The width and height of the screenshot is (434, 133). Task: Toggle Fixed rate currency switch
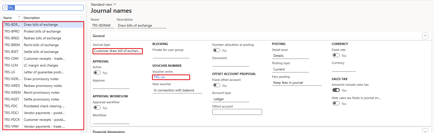coord(336,55)
